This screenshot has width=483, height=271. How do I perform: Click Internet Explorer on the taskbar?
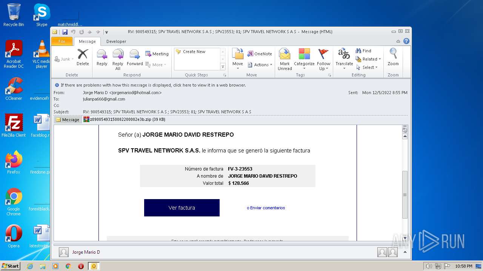pos(30,266)
